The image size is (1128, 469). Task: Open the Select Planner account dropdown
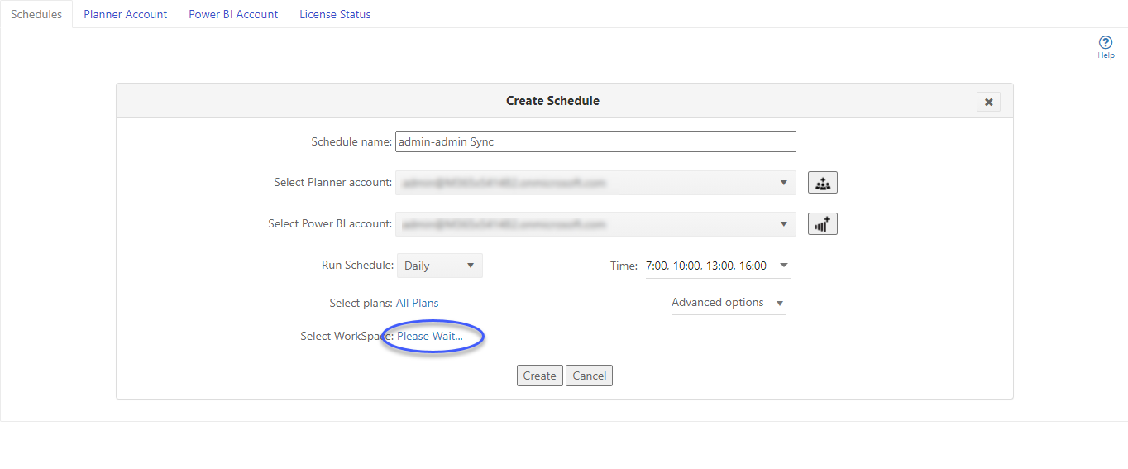pos(595,183)
